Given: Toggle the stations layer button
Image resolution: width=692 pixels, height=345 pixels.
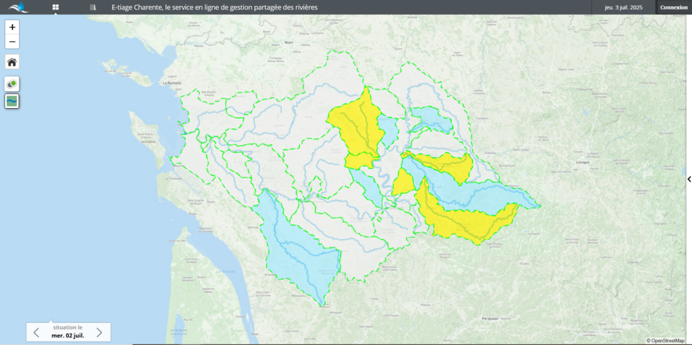Looking at the screenshot, I should point(12,84).
